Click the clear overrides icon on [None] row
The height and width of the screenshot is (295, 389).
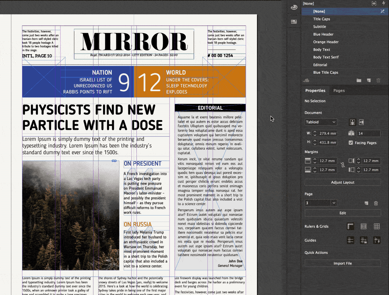point(382,11)
